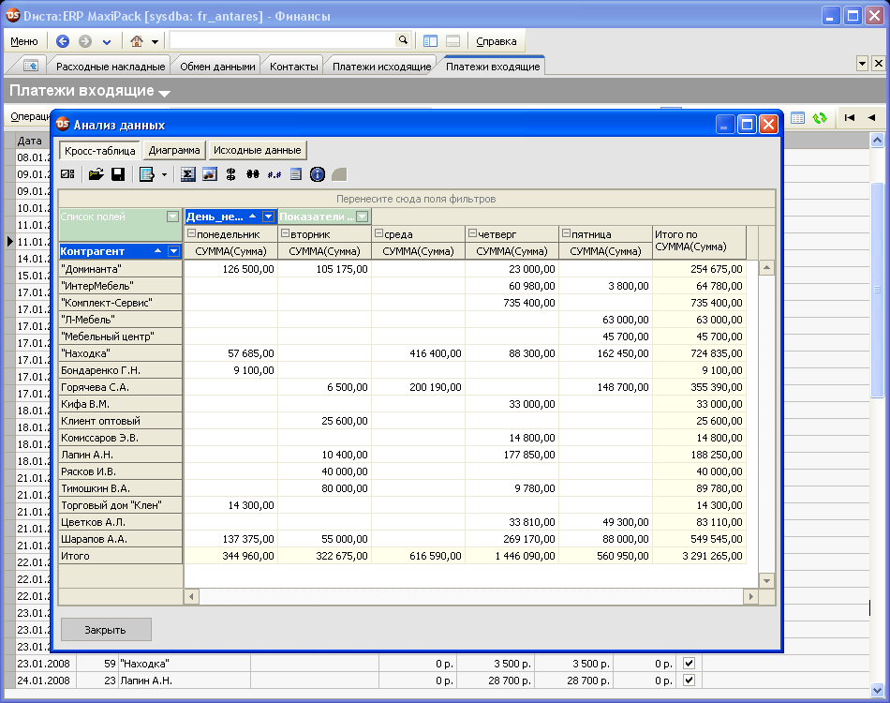
Task: Click the green refresh arrows icon
Action: [820, 118]
